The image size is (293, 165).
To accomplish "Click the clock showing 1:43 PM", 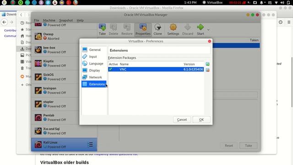I will pos(190,2).
